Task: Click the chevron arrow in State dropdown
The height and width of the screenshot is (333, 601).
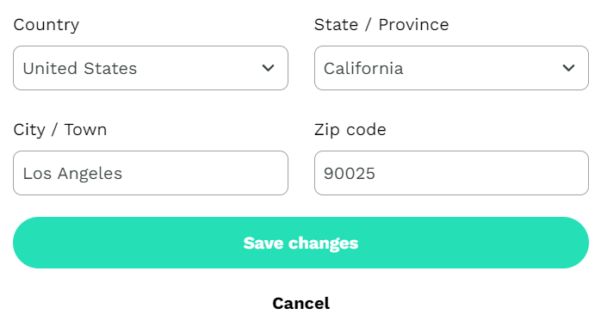Action: [x=568, y=68]
